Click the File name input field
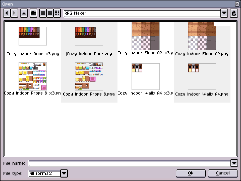This screenshot has width=241, height=181. pyautogui.click(x=130, y=163)
